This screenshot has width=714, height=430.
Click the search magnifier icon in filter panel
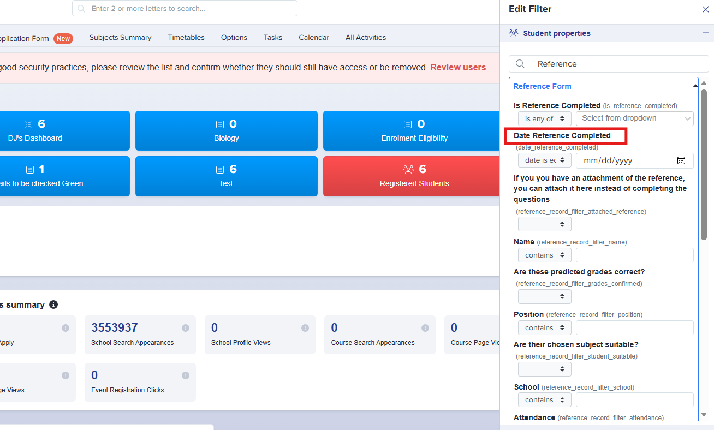[520, 64]
